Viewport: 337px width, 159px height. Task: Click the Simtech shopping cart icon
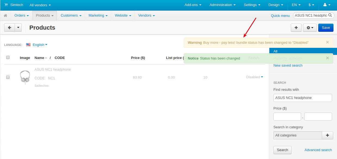(6, 5)
